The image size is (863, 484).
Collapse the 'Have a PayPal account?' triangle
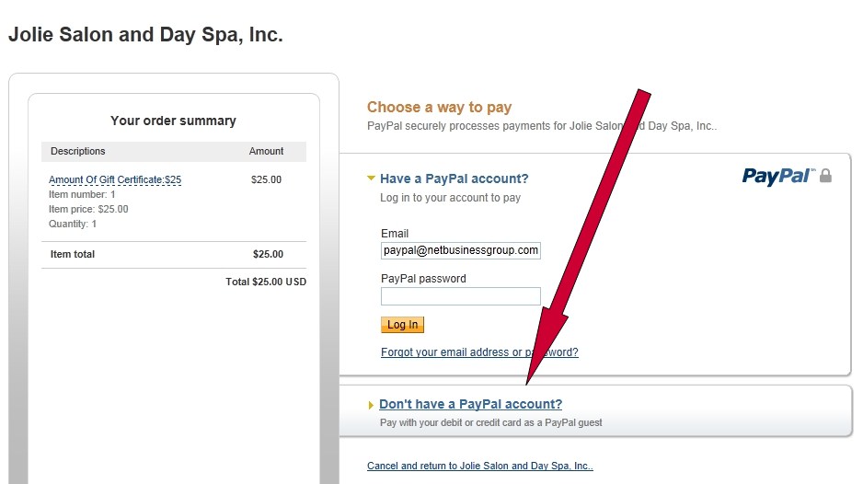coord(371,179)
